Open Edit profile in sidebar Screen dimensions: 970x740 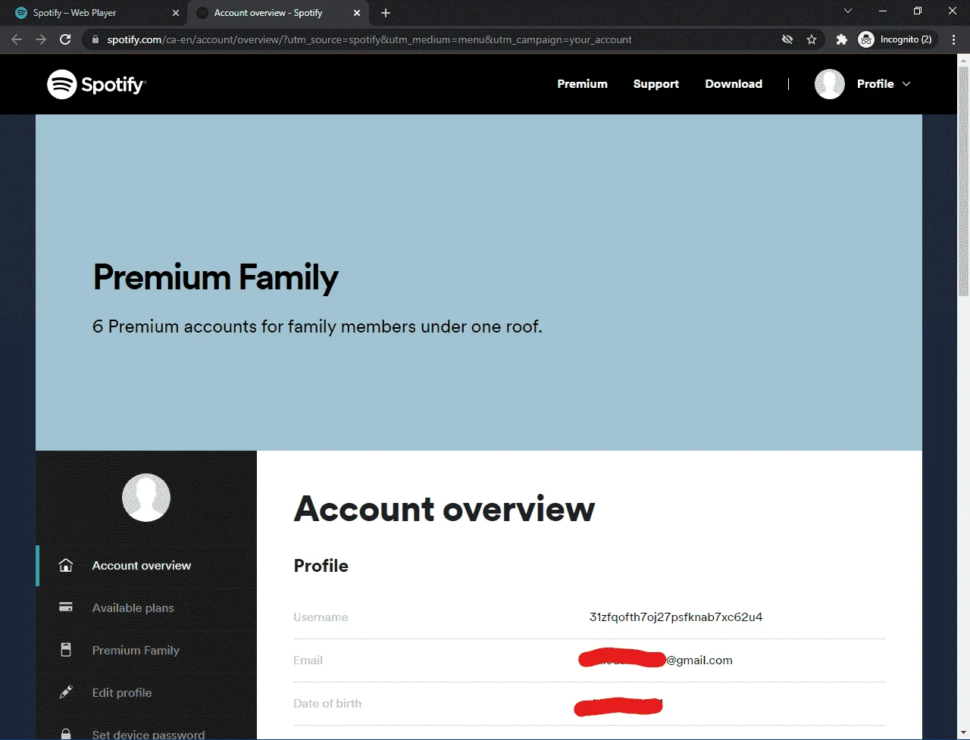coord(122,692)
